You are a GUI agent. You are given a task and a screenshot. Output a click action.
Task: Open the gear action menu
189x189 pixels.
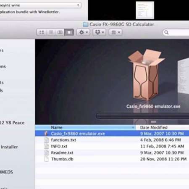[x=84, y=32]
